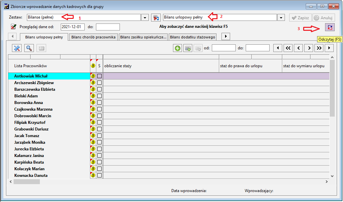Click the green plus add icon
Viewport: 343px width, 202px height.
pyautogui.click(x=178, y=48)
